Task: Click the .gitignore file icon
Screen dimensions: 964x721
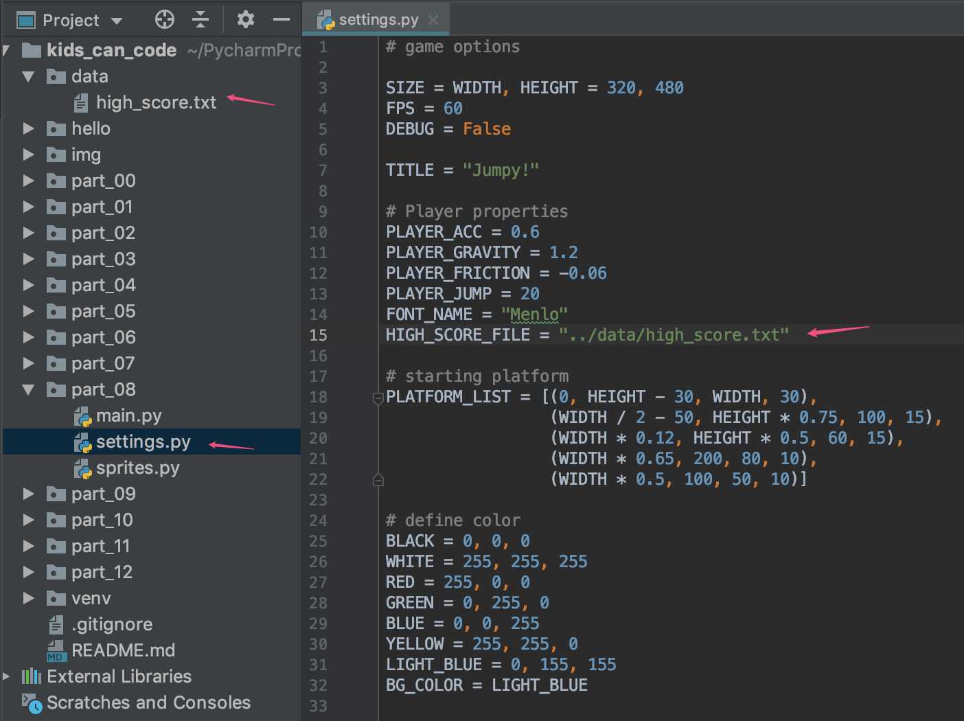Action: (56, 625)
